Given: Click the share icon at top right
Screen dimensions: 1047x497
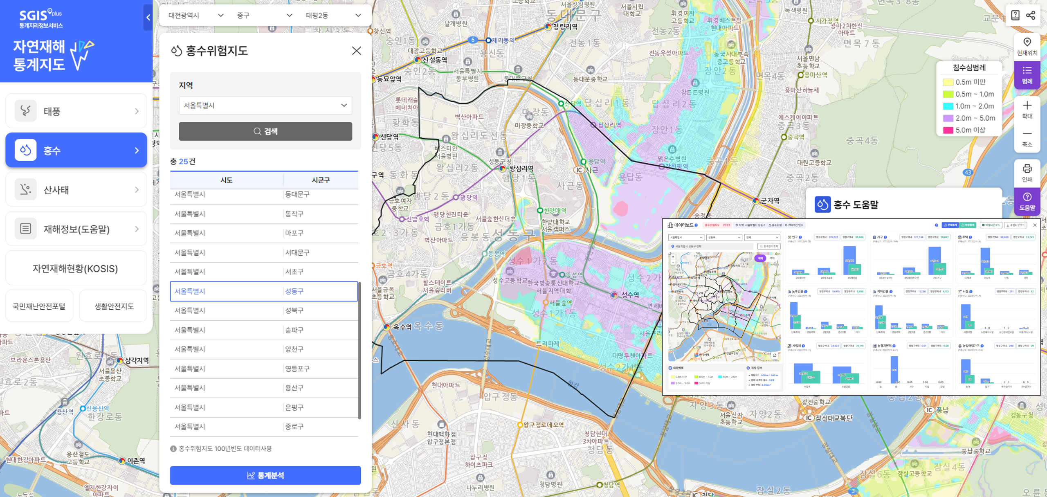Looking at the screenshot, I should (1031, 16).
